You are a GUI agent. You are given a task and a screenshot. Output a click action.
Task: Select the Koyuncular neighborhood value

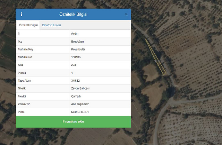[x=78, y=49]
